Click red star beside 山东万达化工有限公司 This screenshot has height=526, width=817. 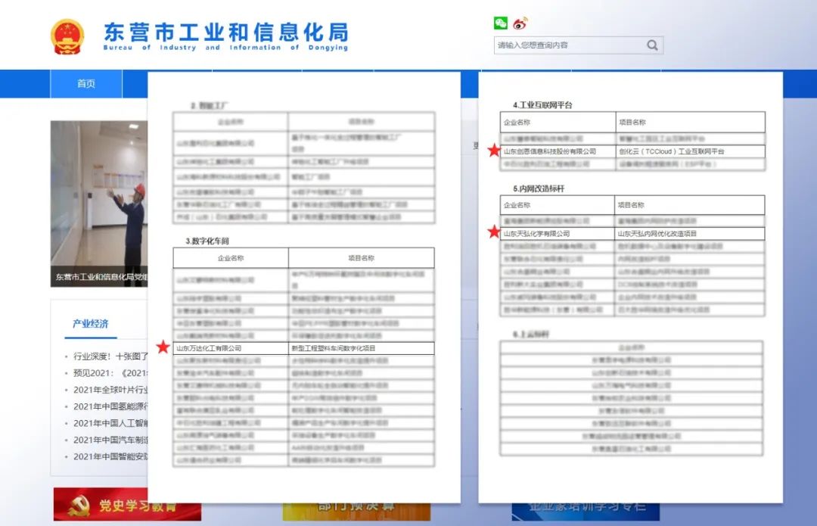163,347
